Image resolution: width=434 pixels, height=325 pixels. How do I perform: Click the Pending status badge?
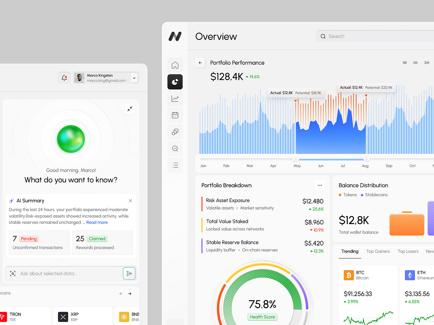pyautogui.click(x=29, y=239)
